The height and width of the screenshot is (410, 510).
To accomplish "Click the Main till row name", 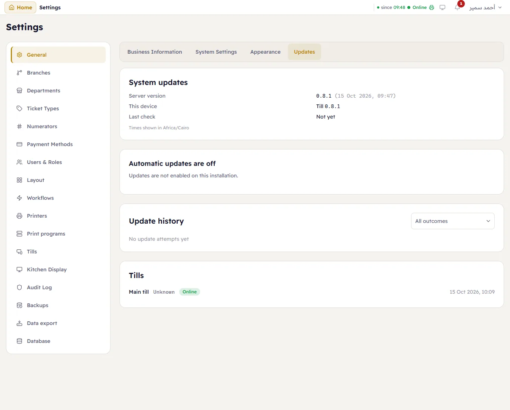I will pos(139,292).
